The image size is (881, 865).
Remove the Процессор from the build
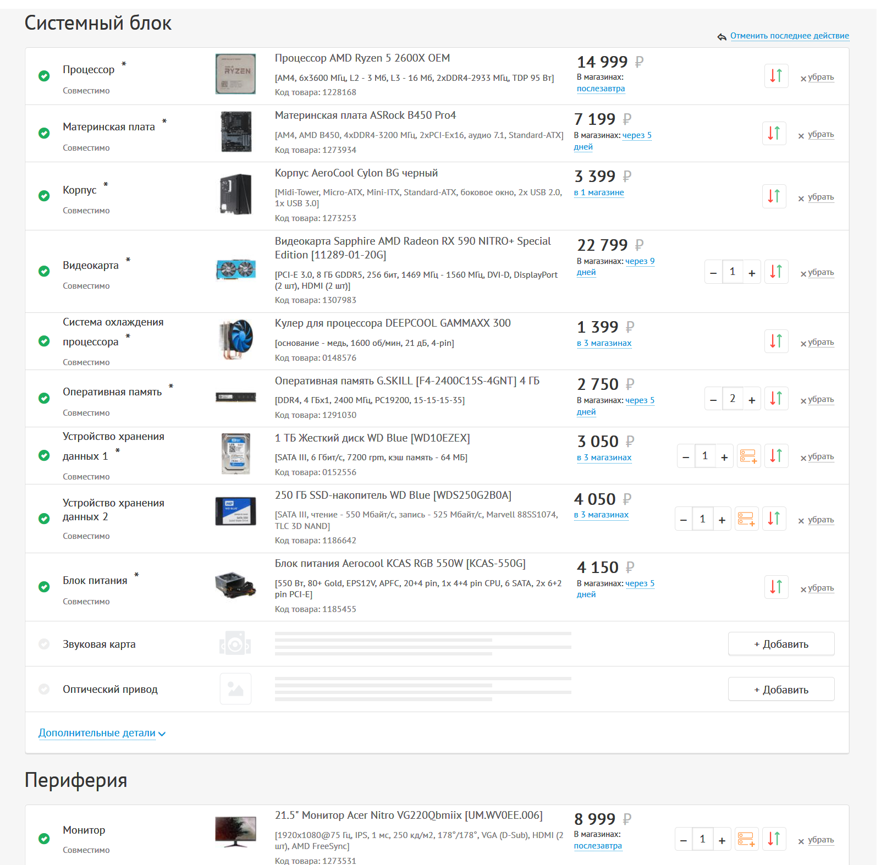click(817, 78)
